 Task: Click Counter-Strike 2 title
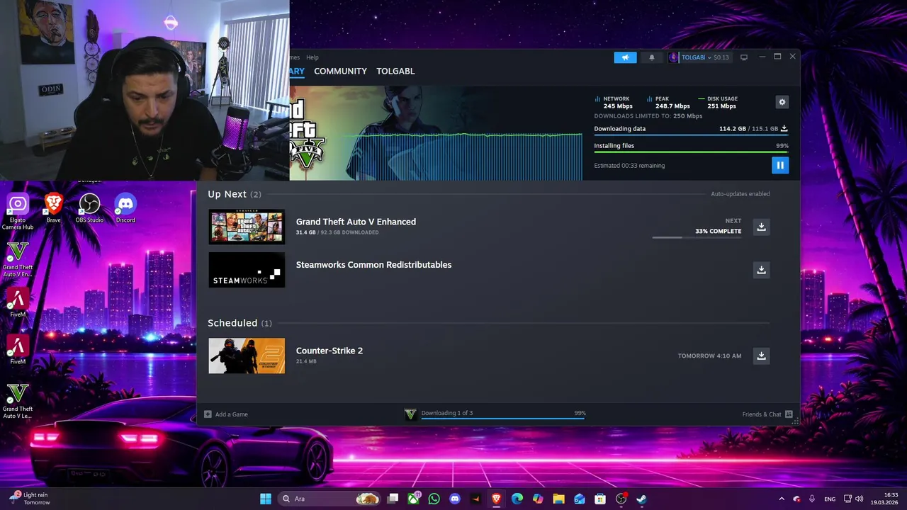329,351
